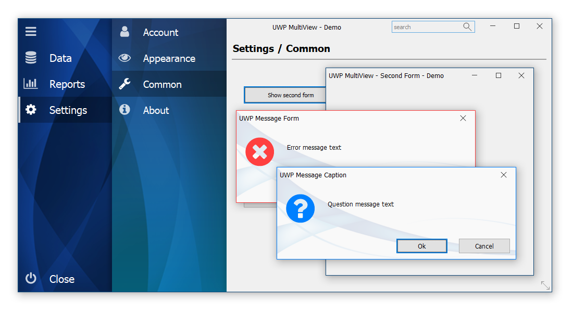Viewport: 573px width, 312px height.
Task: Click the Appearance eye icon
Action: (x=124, y=58)
